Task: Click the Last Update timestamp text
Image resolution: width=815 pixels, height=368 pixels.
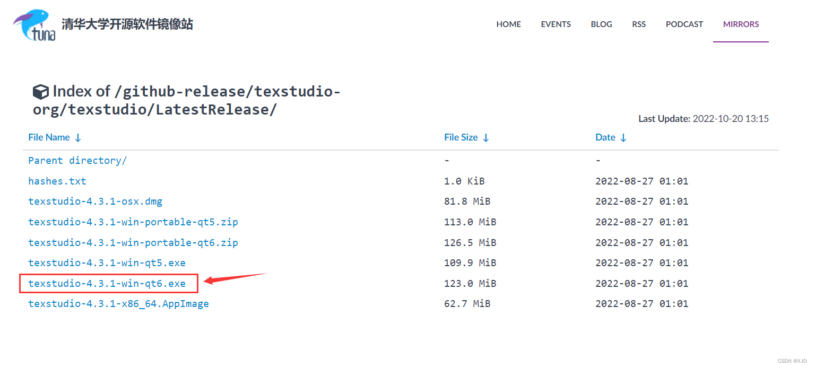Action: tap(704, 119)
